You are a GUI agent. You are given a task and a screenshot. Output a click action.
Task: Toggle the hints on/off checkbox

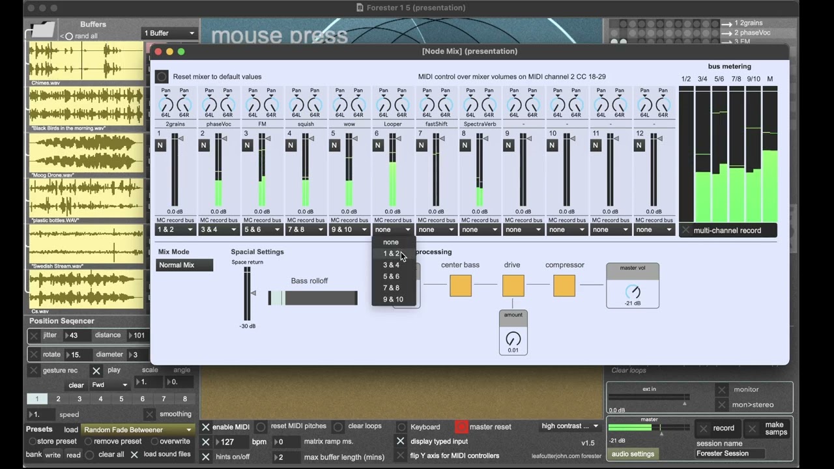click(206, 457)
